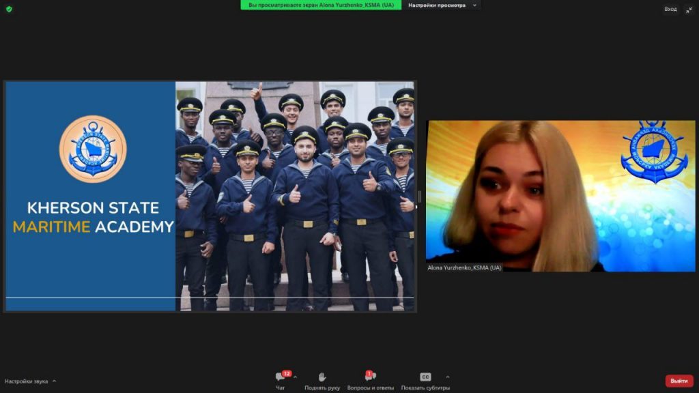Click the green shield encryption icon

coord(9,9)
